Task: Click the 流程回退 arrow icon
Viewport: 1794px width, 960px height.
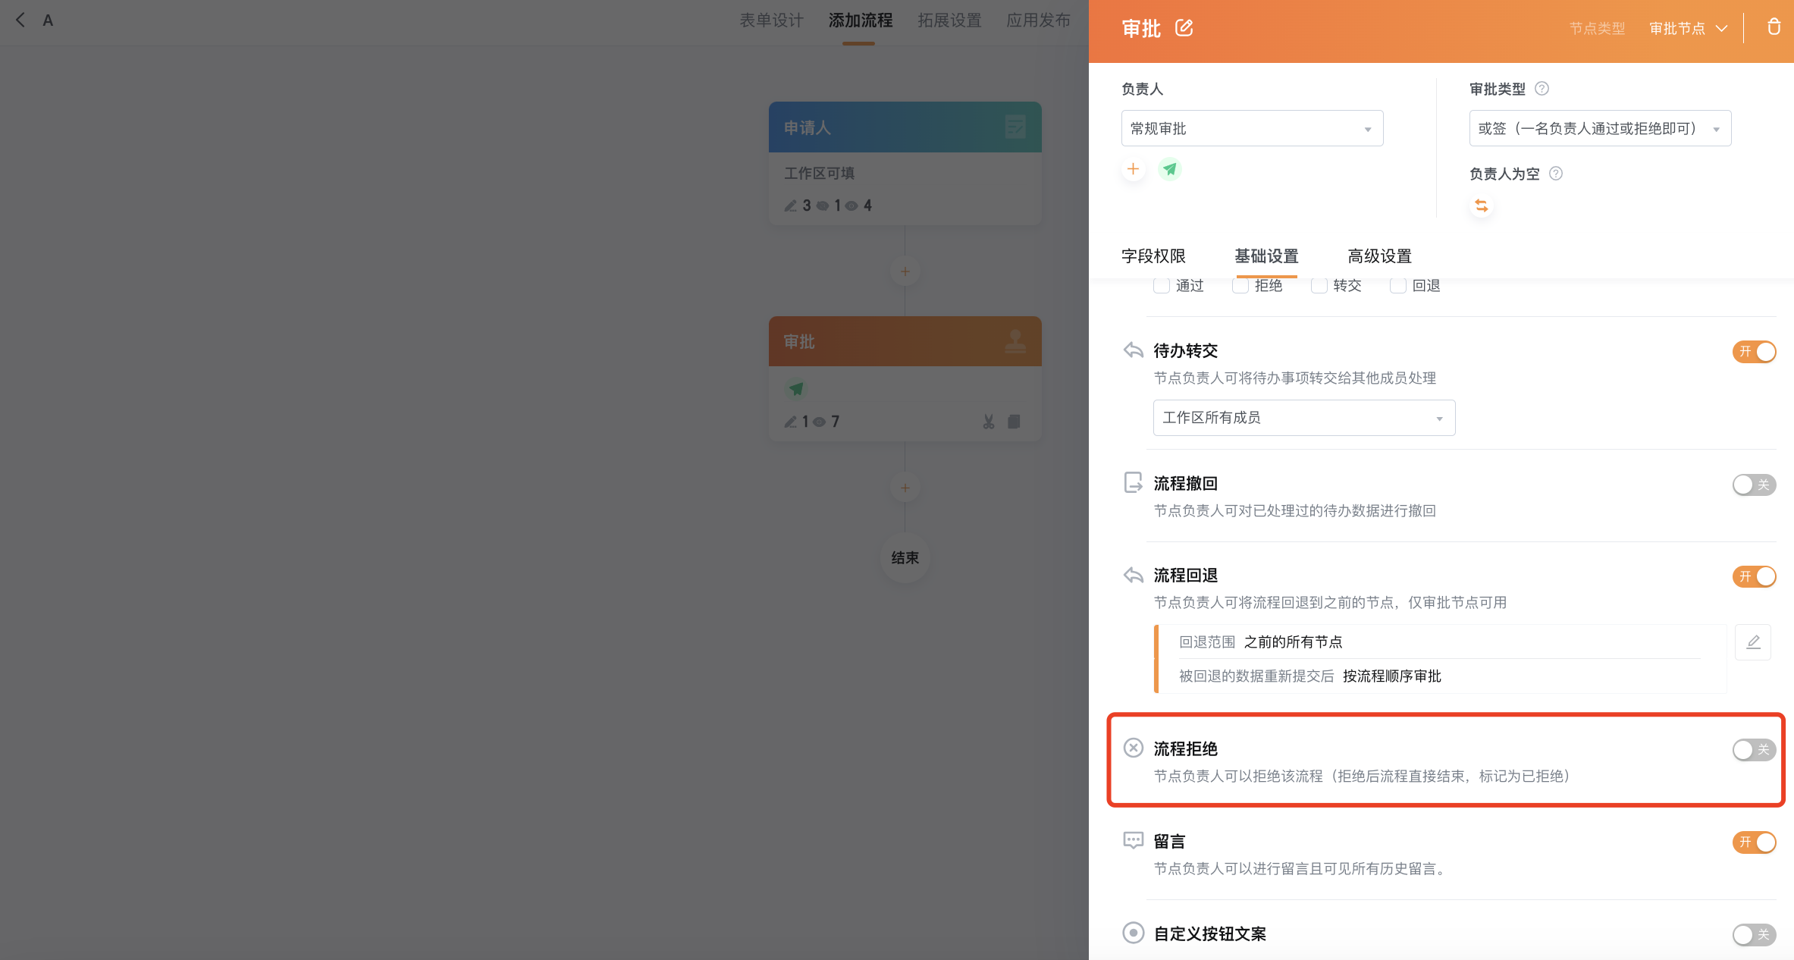Action: click(1134, 576)
